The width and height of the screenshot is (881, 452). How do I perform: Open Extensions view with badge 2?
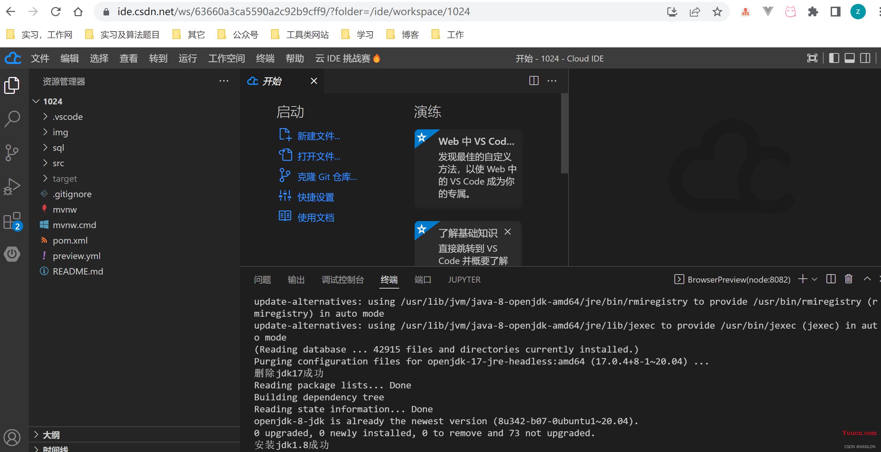tap(13, 221)
